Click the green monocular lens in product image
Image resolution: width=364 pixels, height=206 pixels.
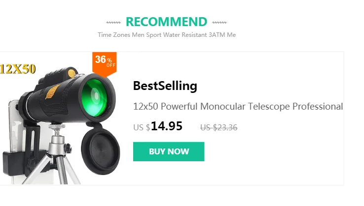pos(95,98)
